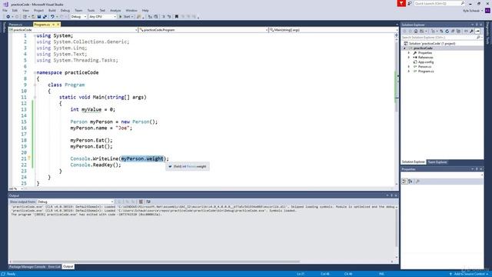Viewport: 492px width, 277px height.
Task: Click the Show All Files icon in Solution Explorer
Action: pyautogui.click(x=458, y=31)
